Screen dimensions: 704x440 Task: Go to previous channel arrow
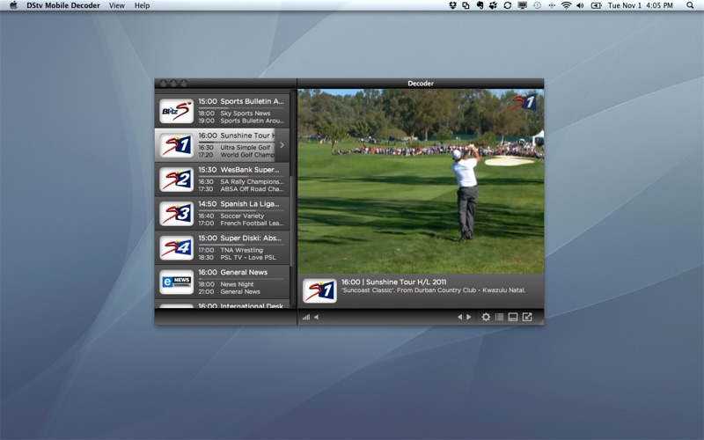tap(459, 317)
